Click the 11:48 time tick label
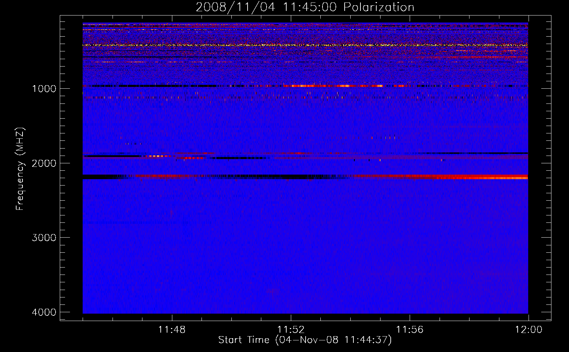Screen dimensions: 569x352 click(x=172, y=330)
